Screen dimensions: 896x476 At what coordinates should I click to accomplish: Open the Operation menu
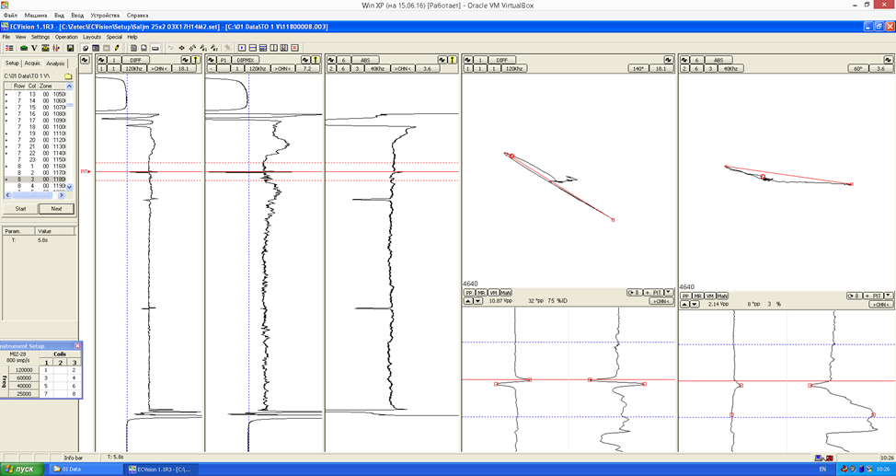(66, 37)
